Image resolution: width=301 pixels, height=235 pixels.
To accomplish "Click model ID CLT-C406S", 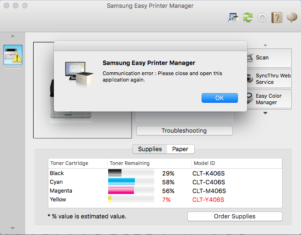I will pos(208,182).
